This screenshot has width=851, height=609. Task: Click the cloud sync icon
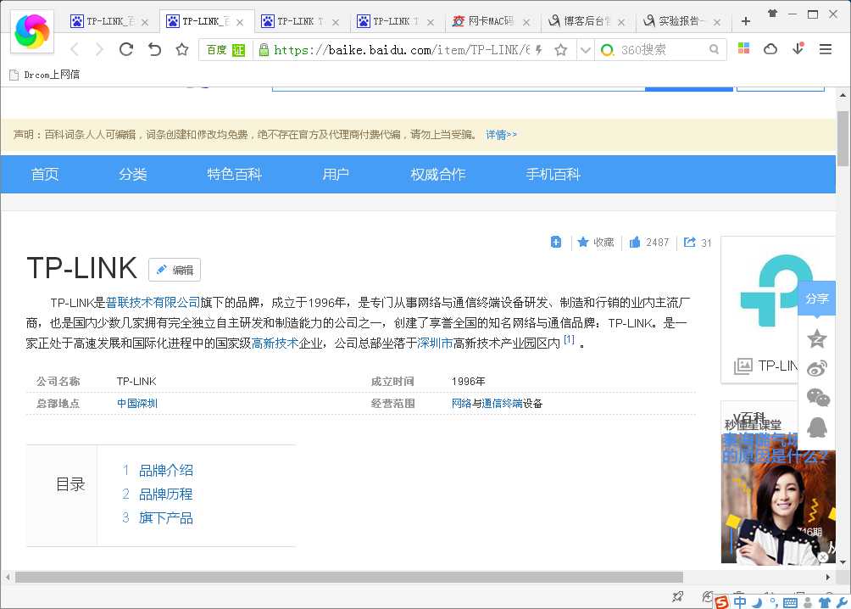click(x=770, y=49)
